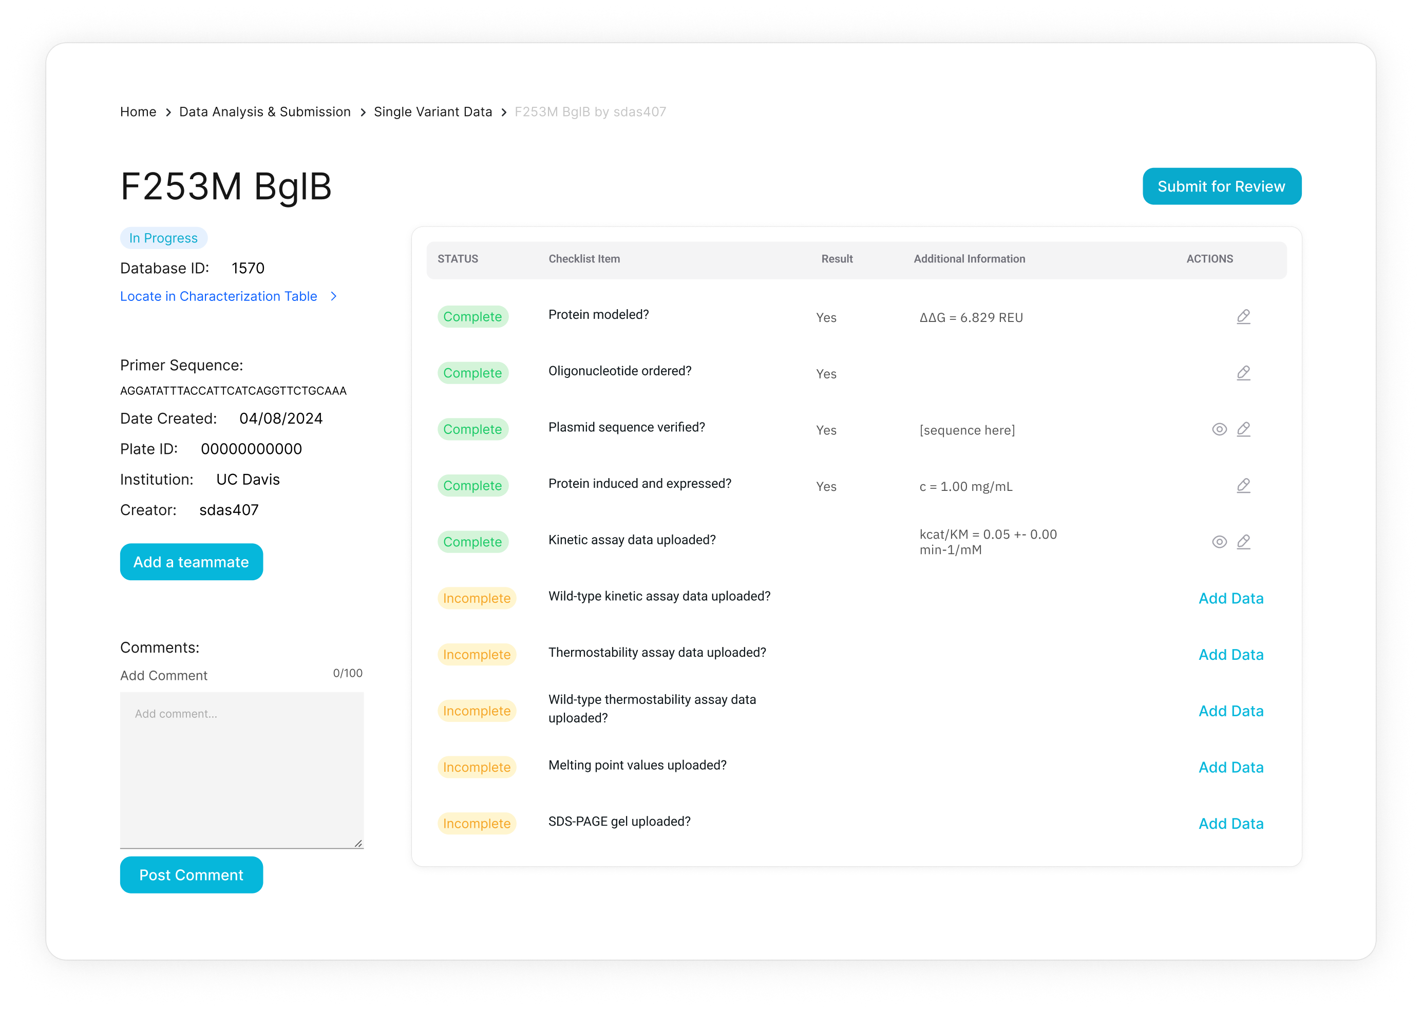Navigate to Data Analysis and Submission breadcrumb
The image size is (1422, 1009).
(x=264, y=111)
